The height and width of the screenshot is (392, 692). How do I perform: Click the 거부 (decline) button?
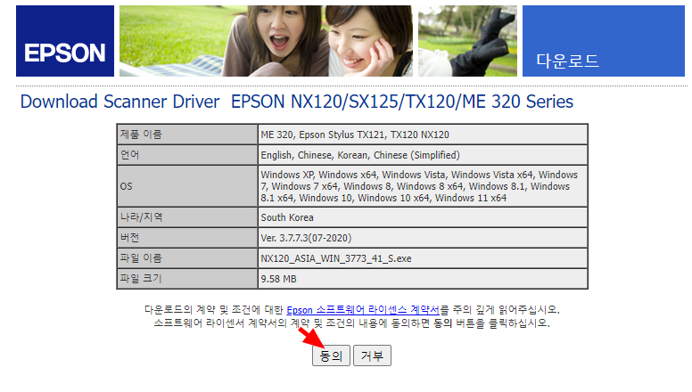click(372, 355)
